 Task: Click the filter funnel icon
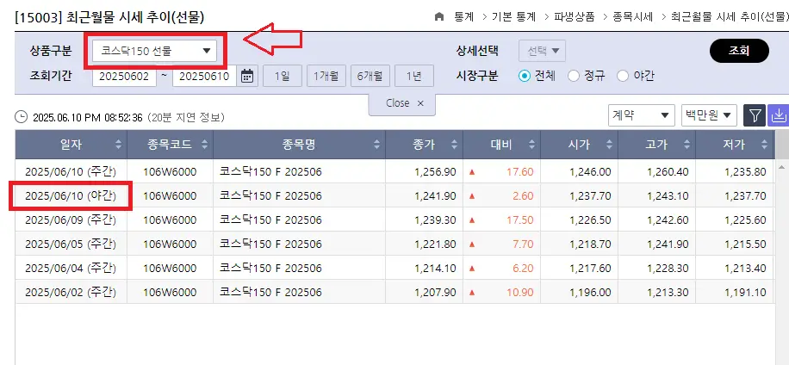(x=755, y=115)
